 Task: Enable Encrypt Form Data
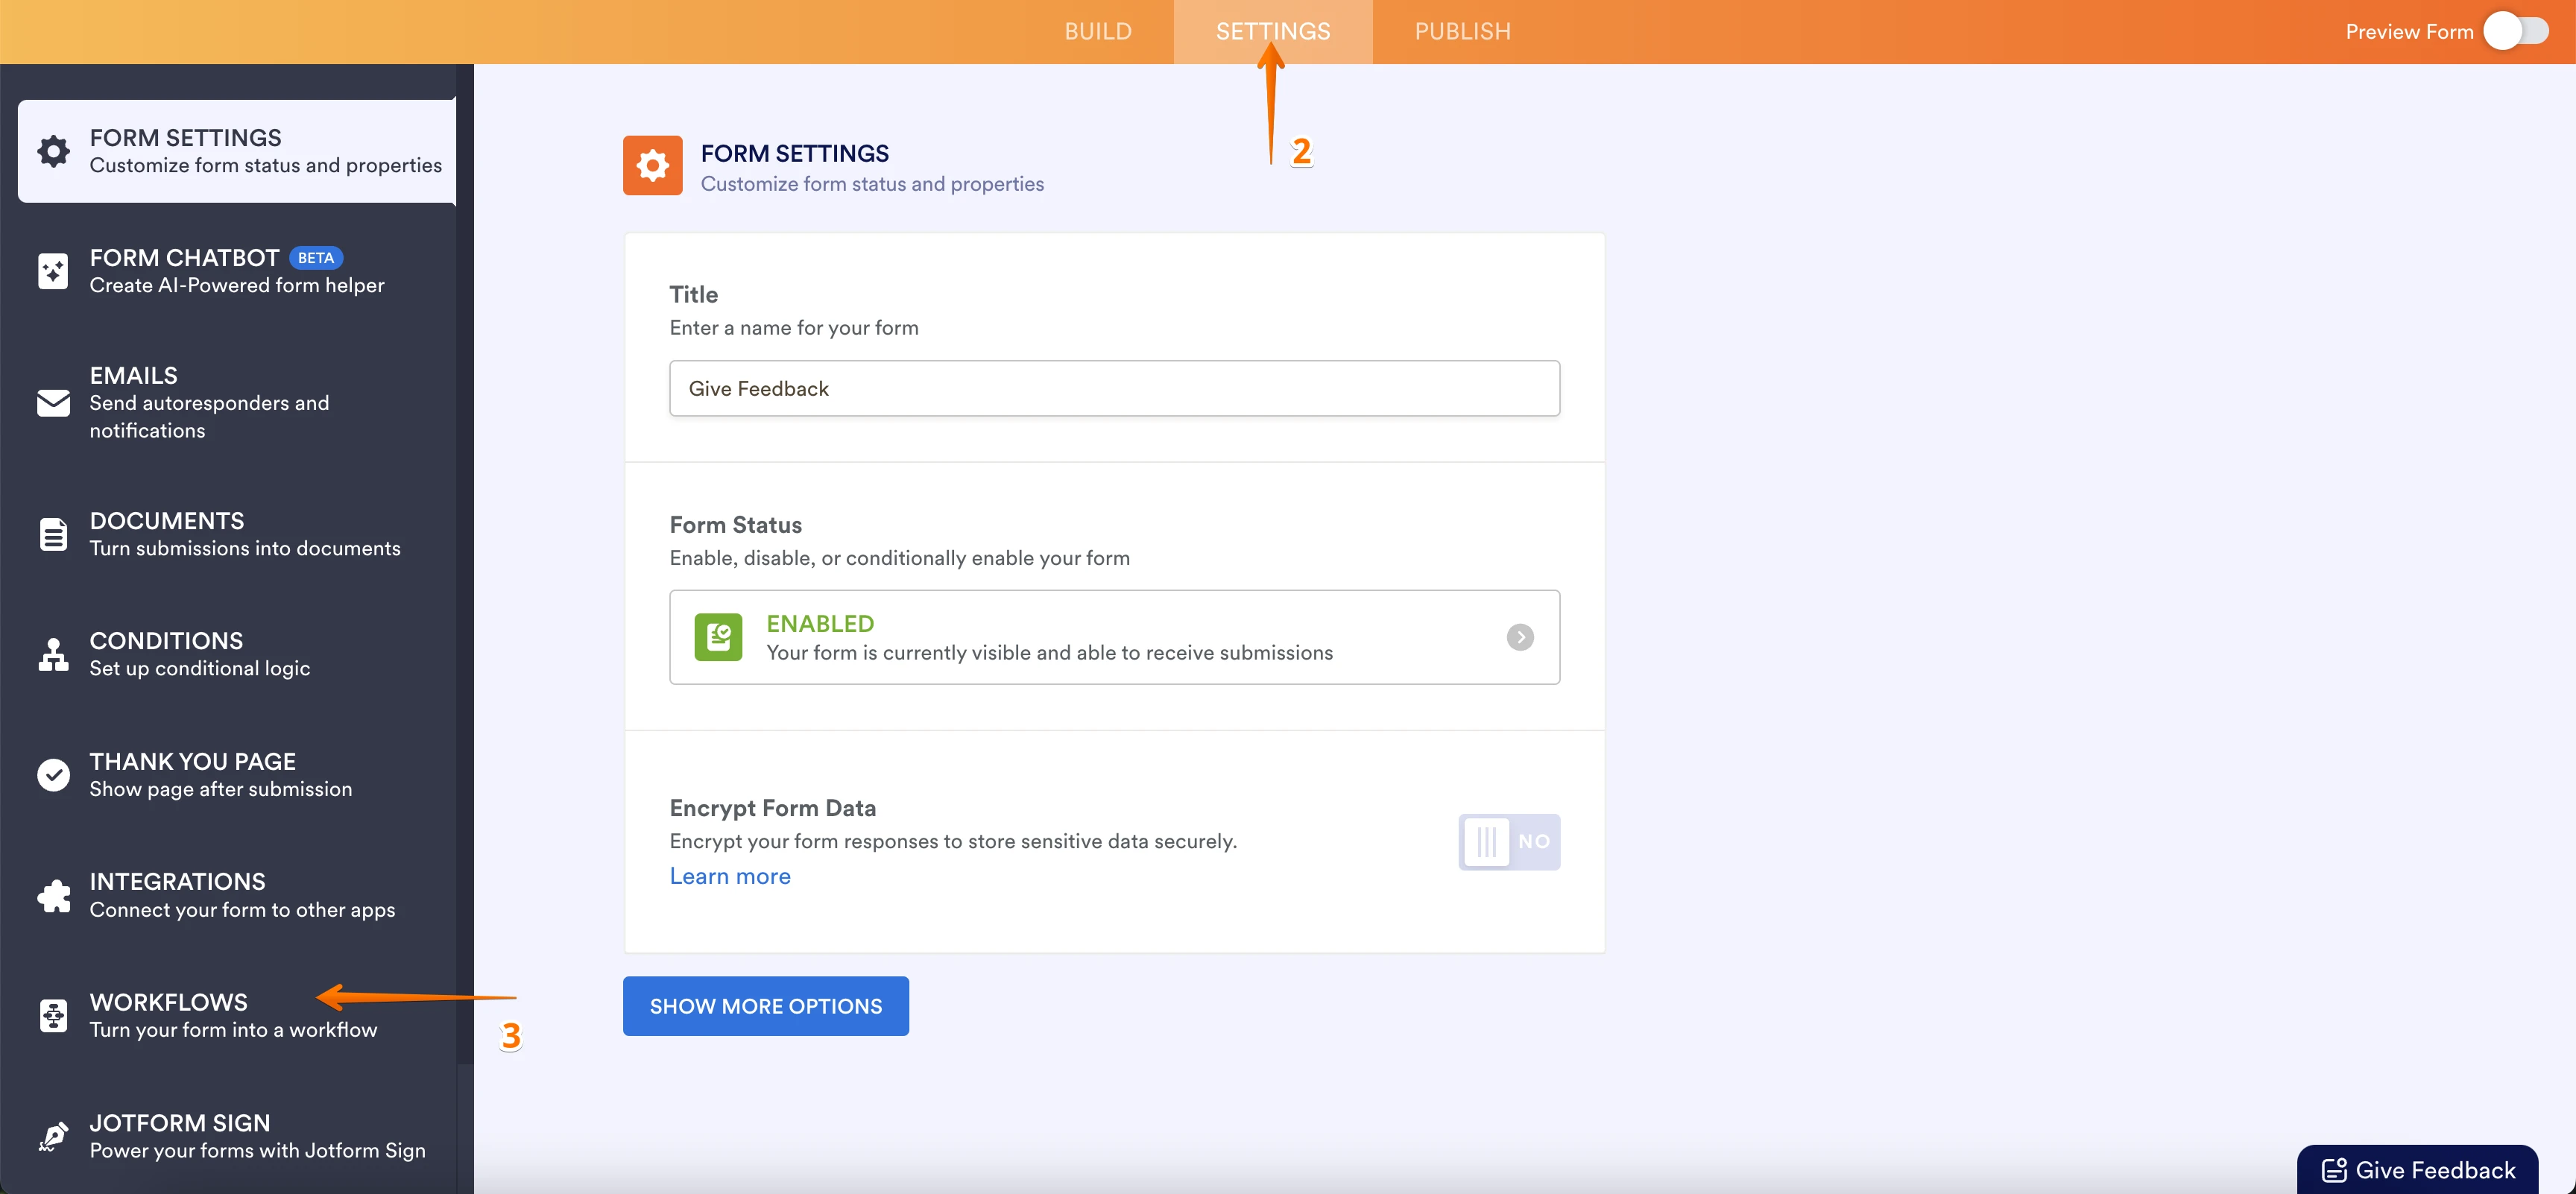click(1508, 842)
